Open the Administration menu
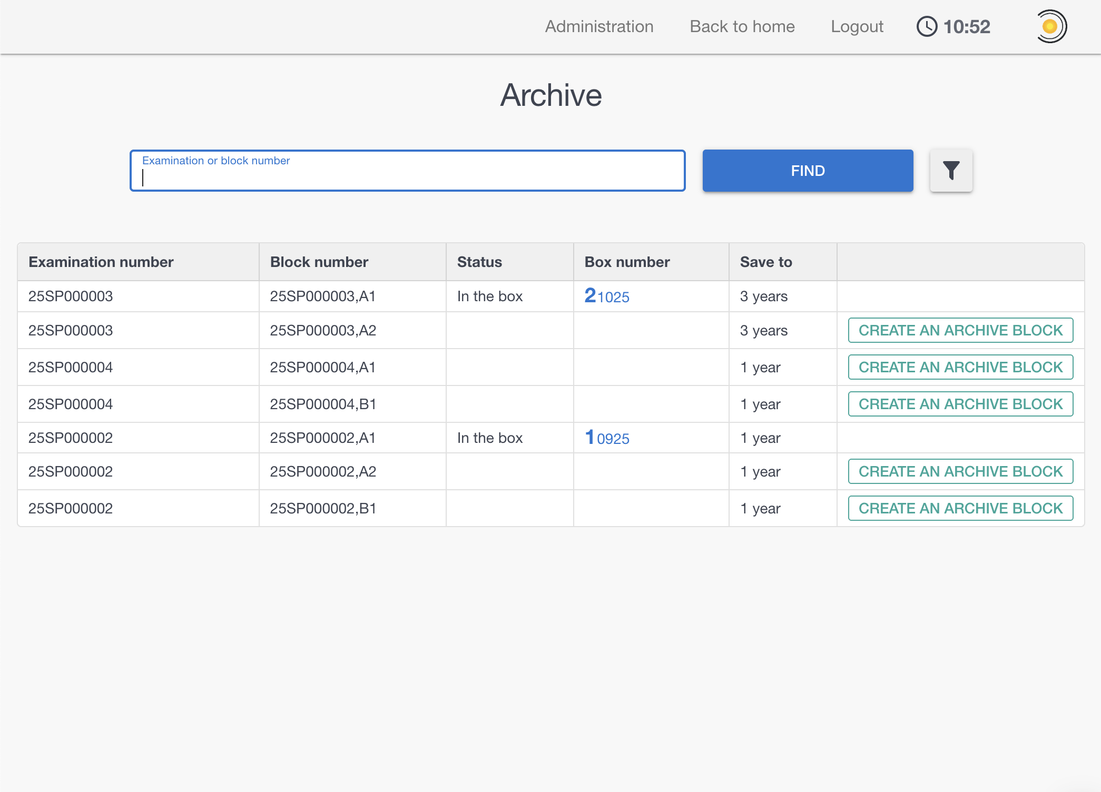1101x792 pixels. tap(599, 26)
